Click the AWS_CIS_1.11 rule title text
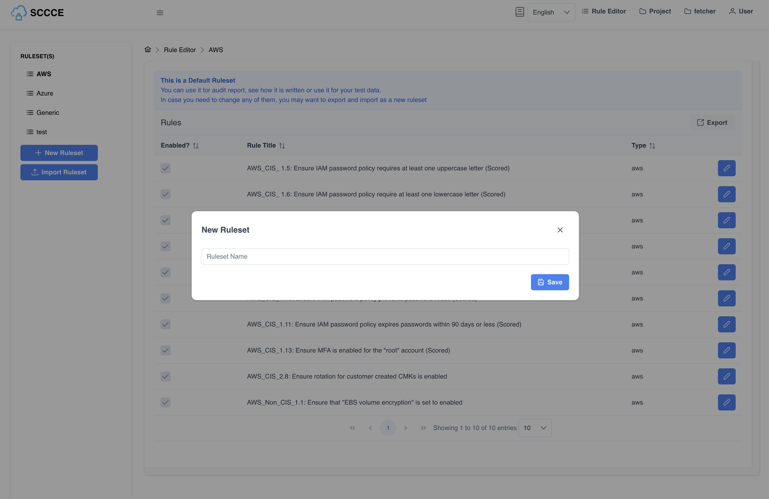The height and width of the screenshot is (499, 769). pos(384,324)
